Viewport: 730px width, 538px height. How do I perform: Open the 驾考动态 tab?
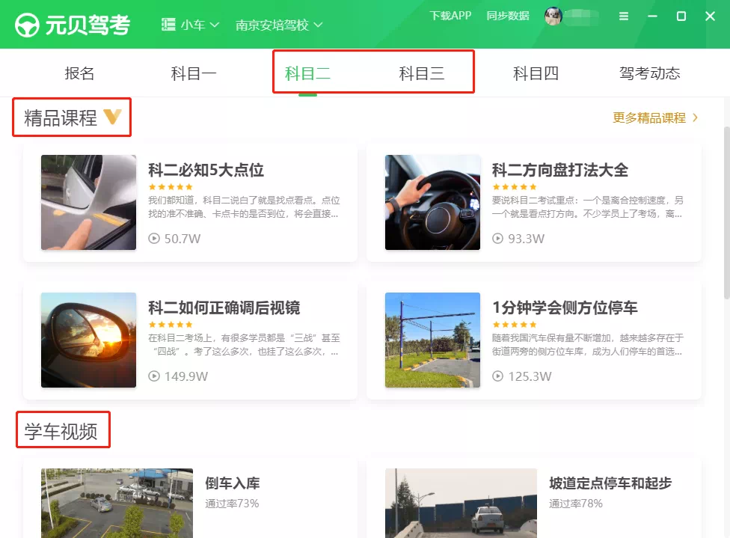point(649,73)
